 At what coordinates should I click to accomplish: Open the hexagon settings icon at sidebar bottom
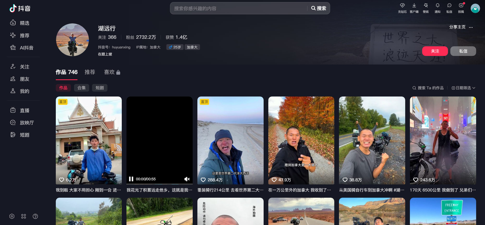[x=12, y=216]
